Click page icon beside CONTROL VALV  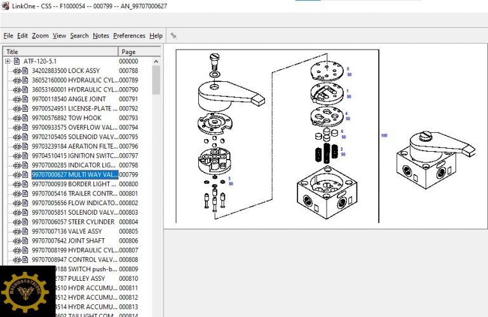pos(25,259)
